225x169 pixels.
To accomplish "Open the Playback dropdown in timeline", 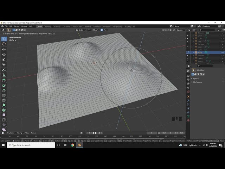I will [x=11, y=133].
